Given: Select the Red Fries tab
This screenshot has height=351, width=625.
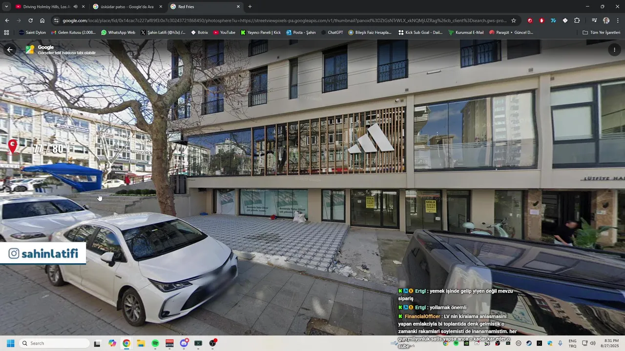Looking at the screenshot, I should pos(205,7).
